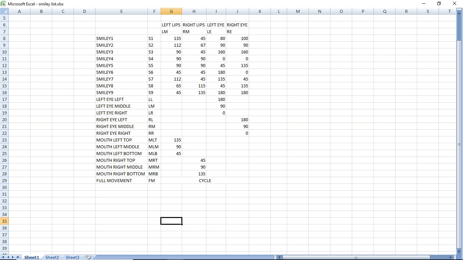Select column J header
The image size is (463, 260).
click(x=237, y=11)
